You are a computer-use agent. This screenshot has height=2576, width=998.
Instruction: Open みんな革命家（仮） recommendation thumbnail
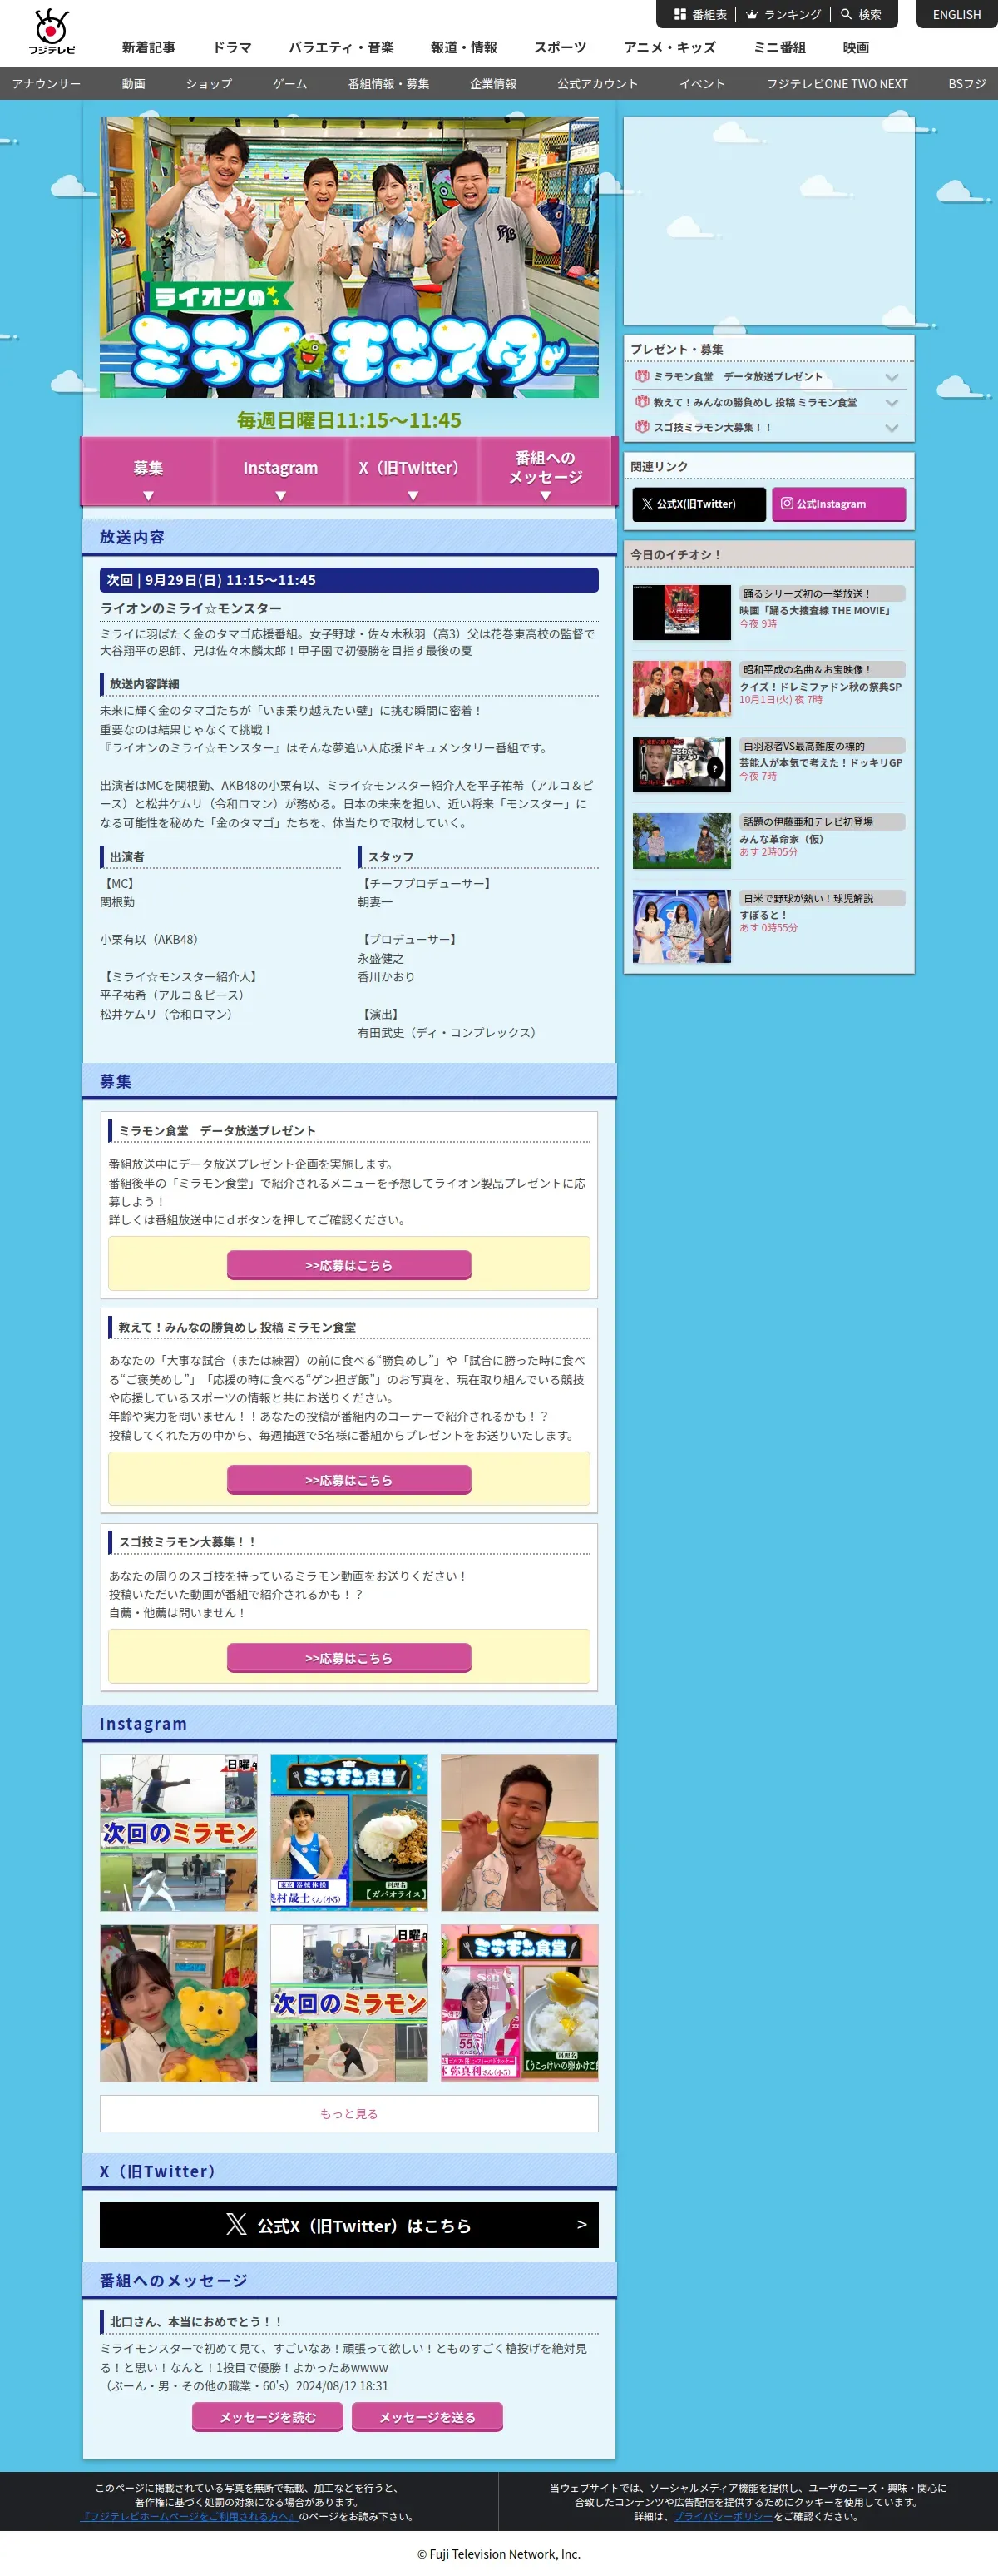coord(681,840)
